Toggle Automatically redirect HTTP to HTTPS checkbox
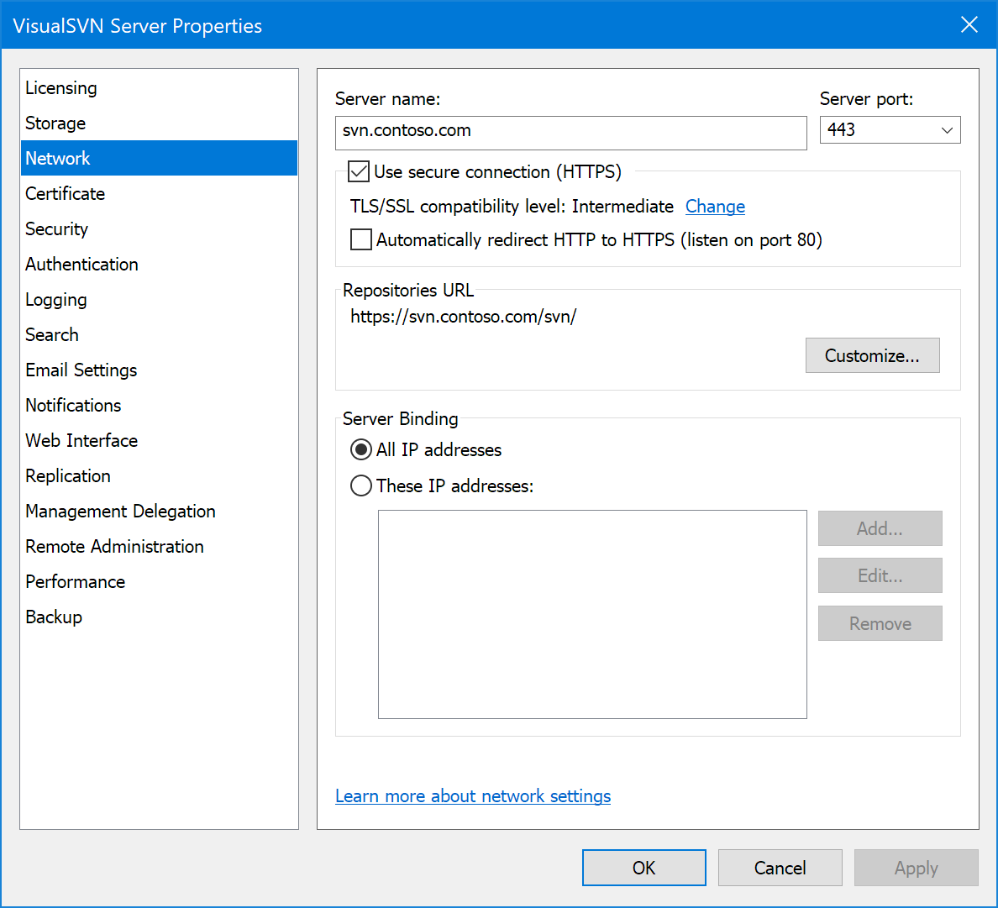998x908 pixels. pos(361,240)
